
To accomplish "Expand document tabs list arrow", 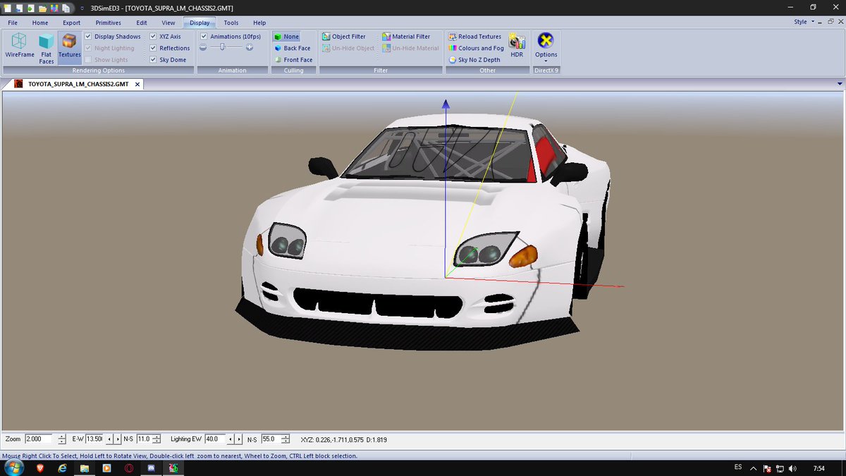I will pyautogui.click(x=840, y=84).
